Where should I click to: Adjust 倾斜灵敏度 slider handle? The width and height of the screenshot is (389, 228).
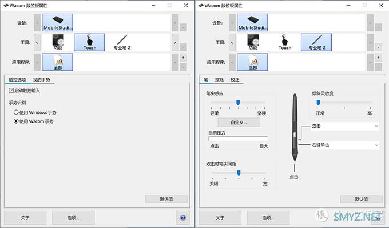coord(318,103)
